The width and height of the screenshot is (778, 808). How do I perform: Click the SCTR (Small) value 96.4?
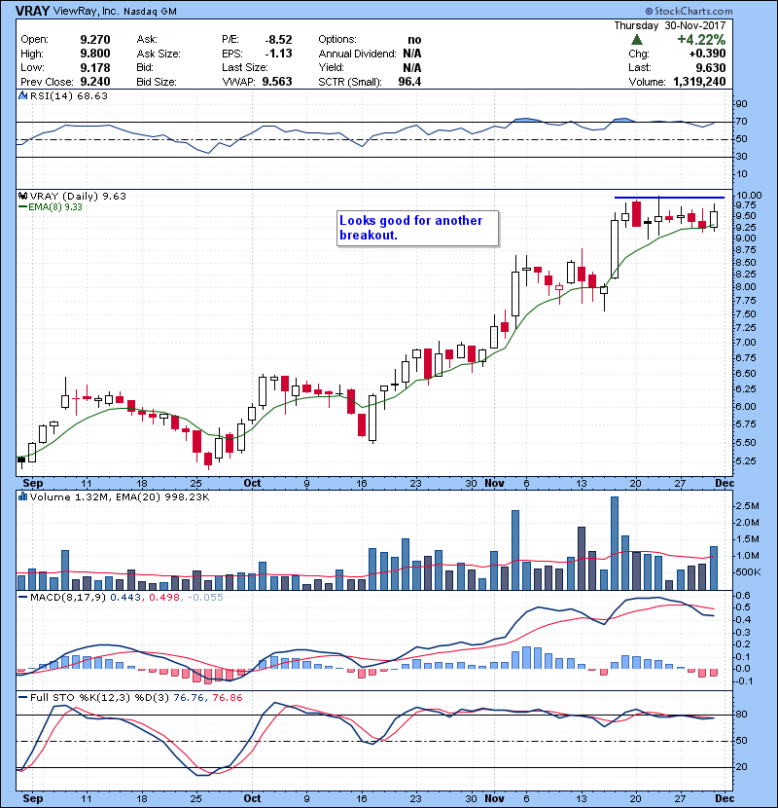tap(409, 82)
